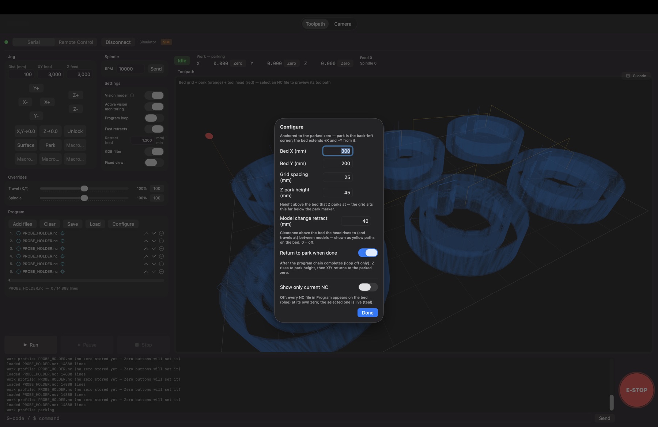
Task: Click the Bed Y (mm) field
Action: (x=338, y=163)
